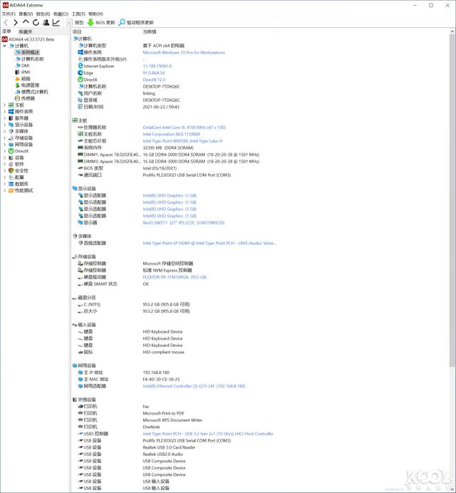Select the 192.168.8.180 主 IP 地址 value
456x493 pixels.
[x=156, y=373]
